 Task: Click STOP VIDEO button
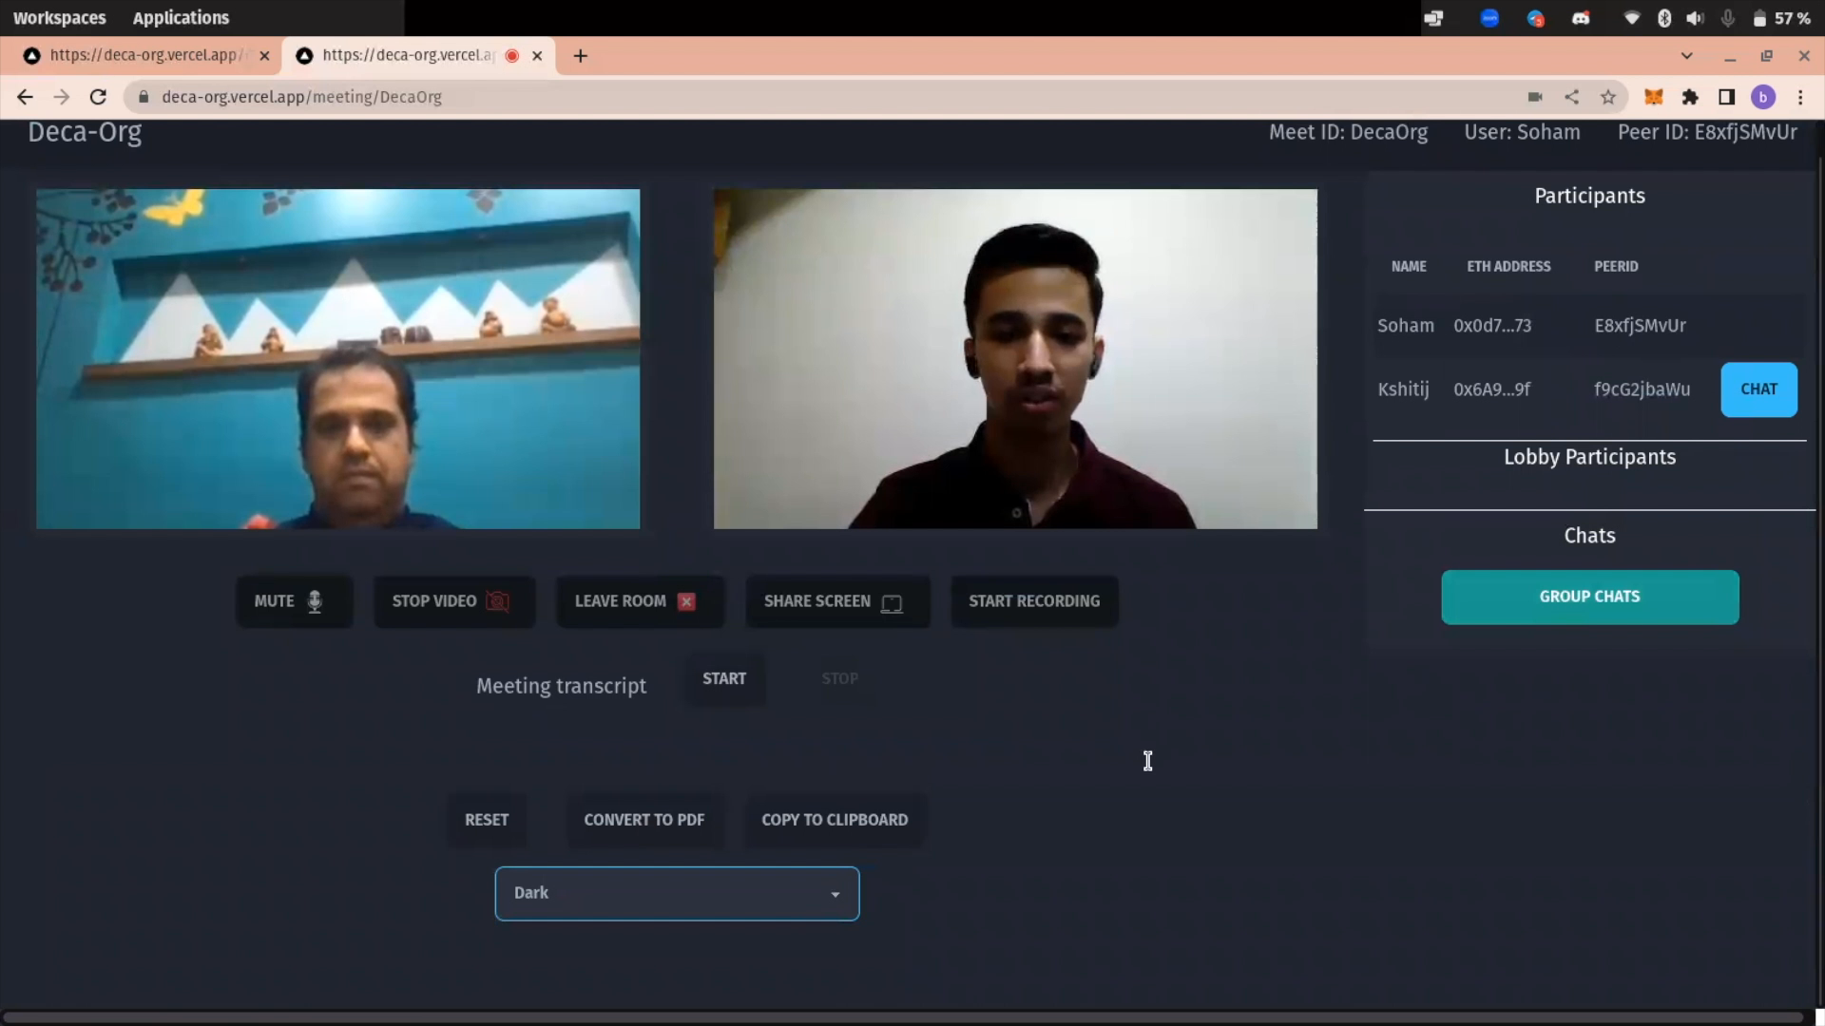(454, 601)
